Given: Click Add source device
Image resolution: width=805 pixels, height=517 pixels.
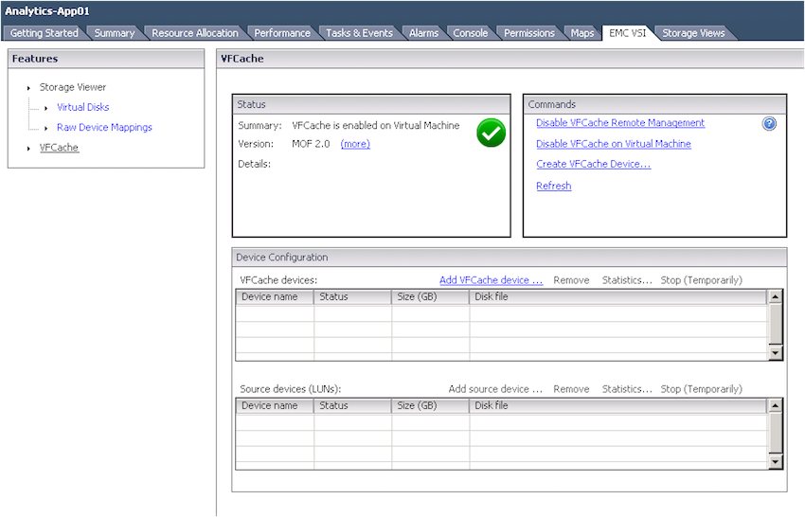Looking at the screenshot, I should click(495, 389).
